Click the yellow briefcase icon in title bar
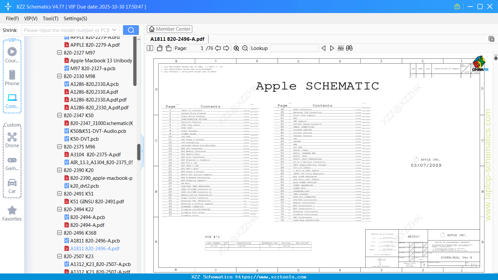Image resolution: width=498 pixels, height=280 pixels. (x=457, y=7)
